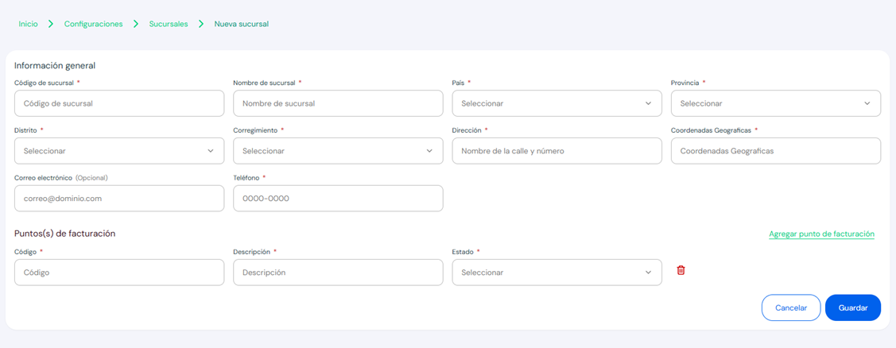Click the Puntos(s) de facturación heading

[65, 233]
